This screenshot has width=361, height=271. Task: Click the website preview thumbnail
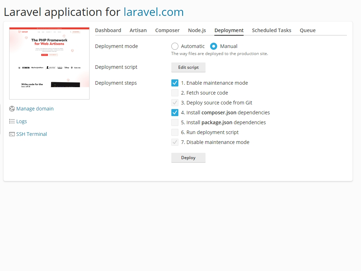coord(49,63)
